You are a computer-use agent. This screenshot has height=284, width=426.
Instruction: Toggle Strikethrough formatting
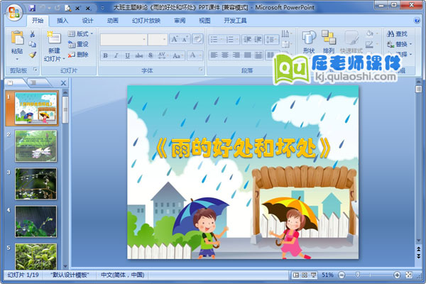tap(139, 55)
